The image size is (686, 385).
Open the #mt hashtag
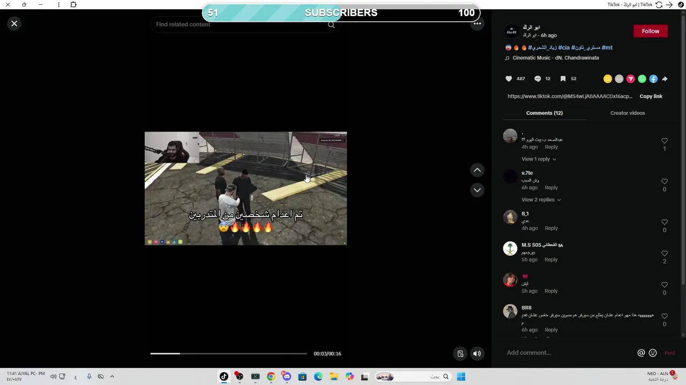click(x=607, y=48)
